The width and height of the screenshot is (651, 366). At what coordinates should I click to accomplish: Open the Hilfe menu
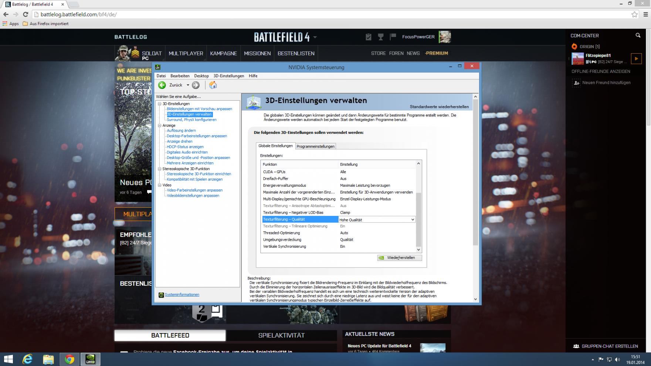(x=253, y=76)
